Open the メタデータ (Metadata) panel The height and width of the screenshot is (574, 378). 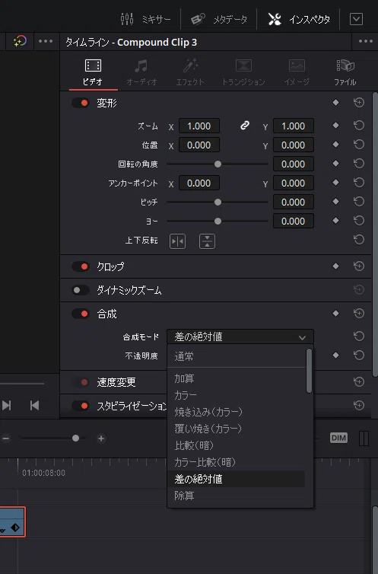coord(219,19)
